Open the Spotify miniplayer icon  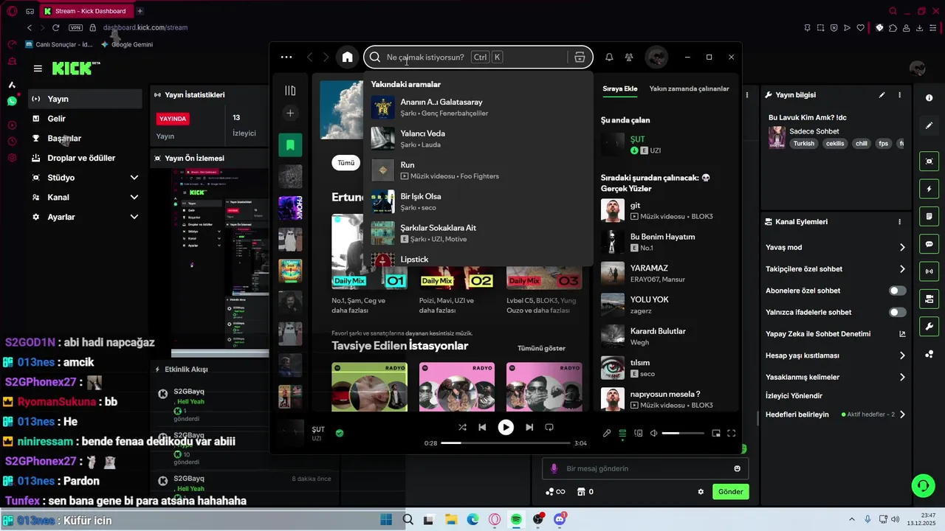715,434
